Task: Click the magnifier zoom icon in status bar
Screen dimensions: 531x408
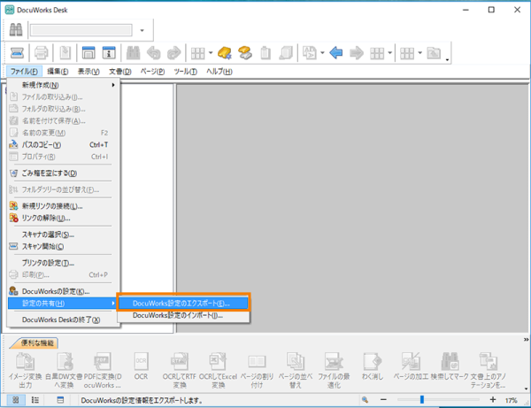Action: click(x=365, y=400)
